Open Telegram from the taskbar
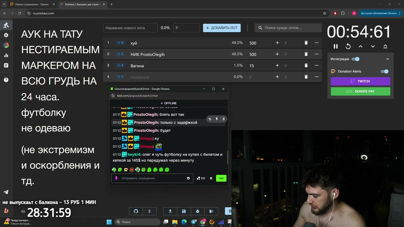The height and width of the screenshot is (227, 404). tap(194, 222)
